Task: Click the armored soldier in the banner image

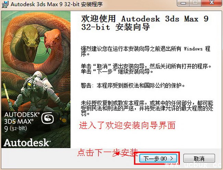Action: click(38, 94)
